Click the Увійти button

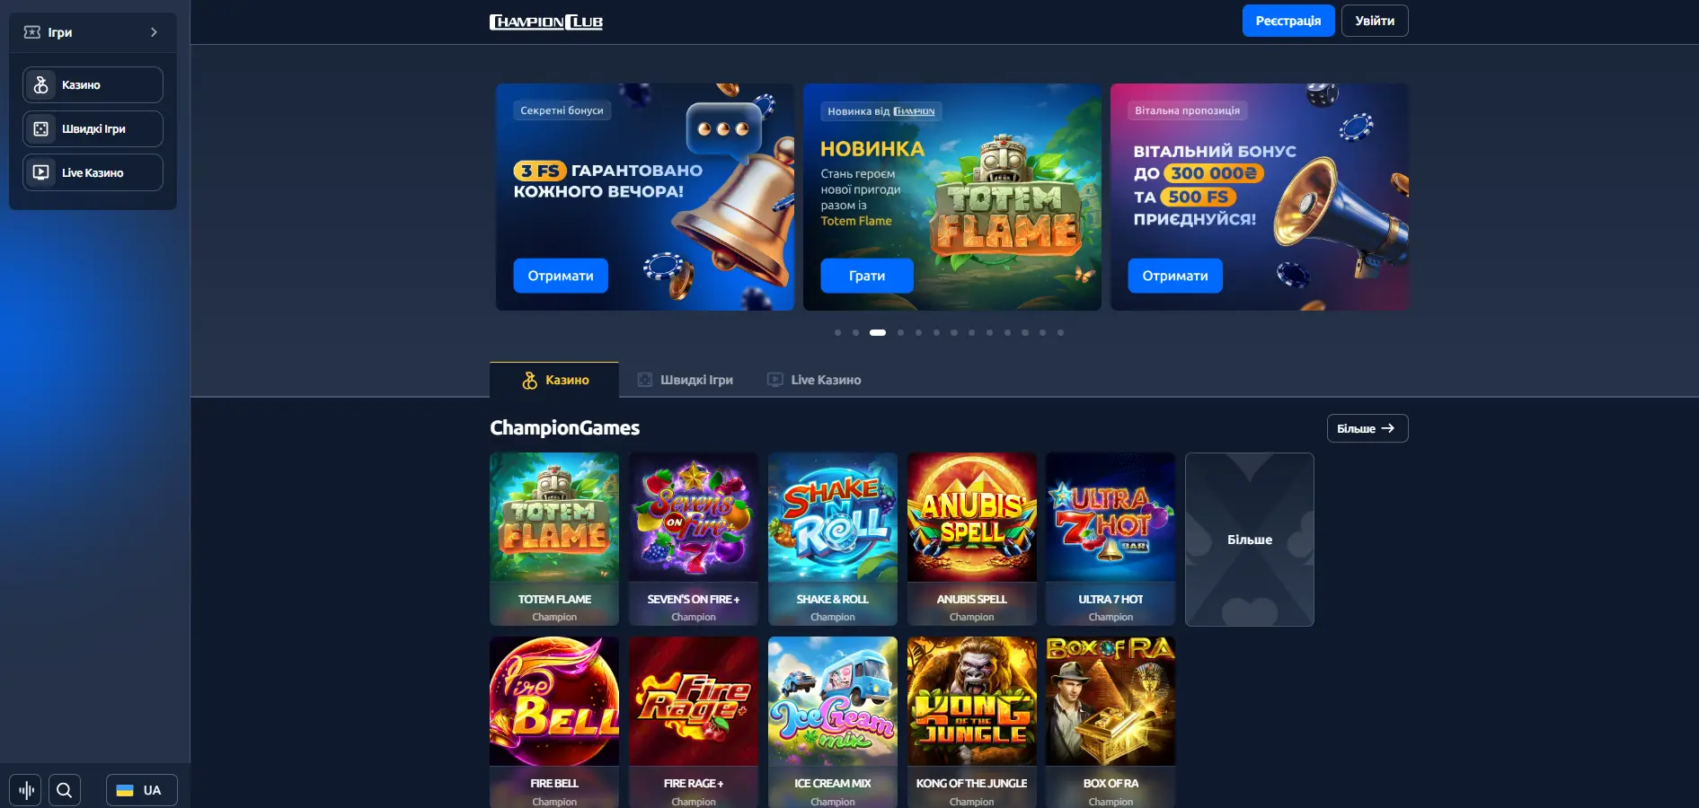pos(1375,21)
